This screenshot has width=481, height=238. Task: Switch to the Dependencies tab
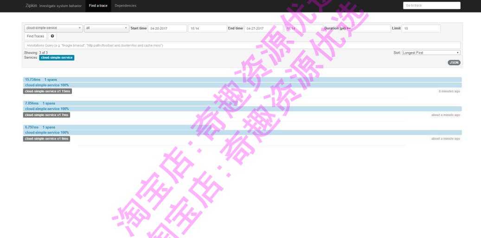[125, 6]
